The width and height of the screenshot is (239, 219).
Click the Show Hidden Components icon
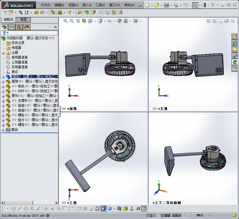click(53, 12)
